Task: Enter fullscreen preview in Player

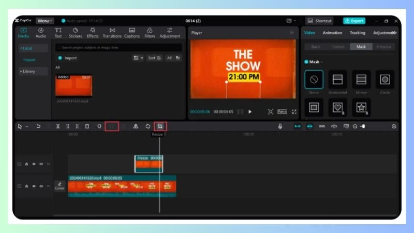Action: (x=294, y=112)
